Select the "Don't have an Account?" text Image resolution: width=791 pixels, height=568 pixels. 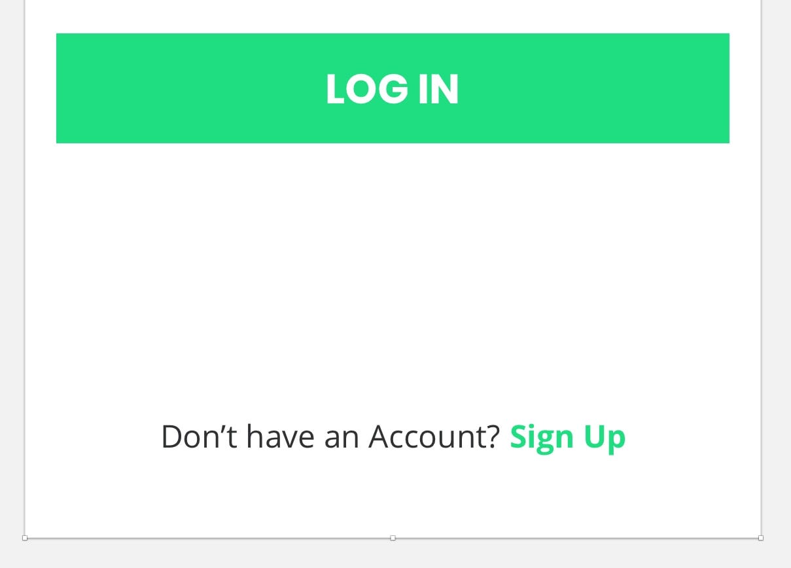[330, 436]
